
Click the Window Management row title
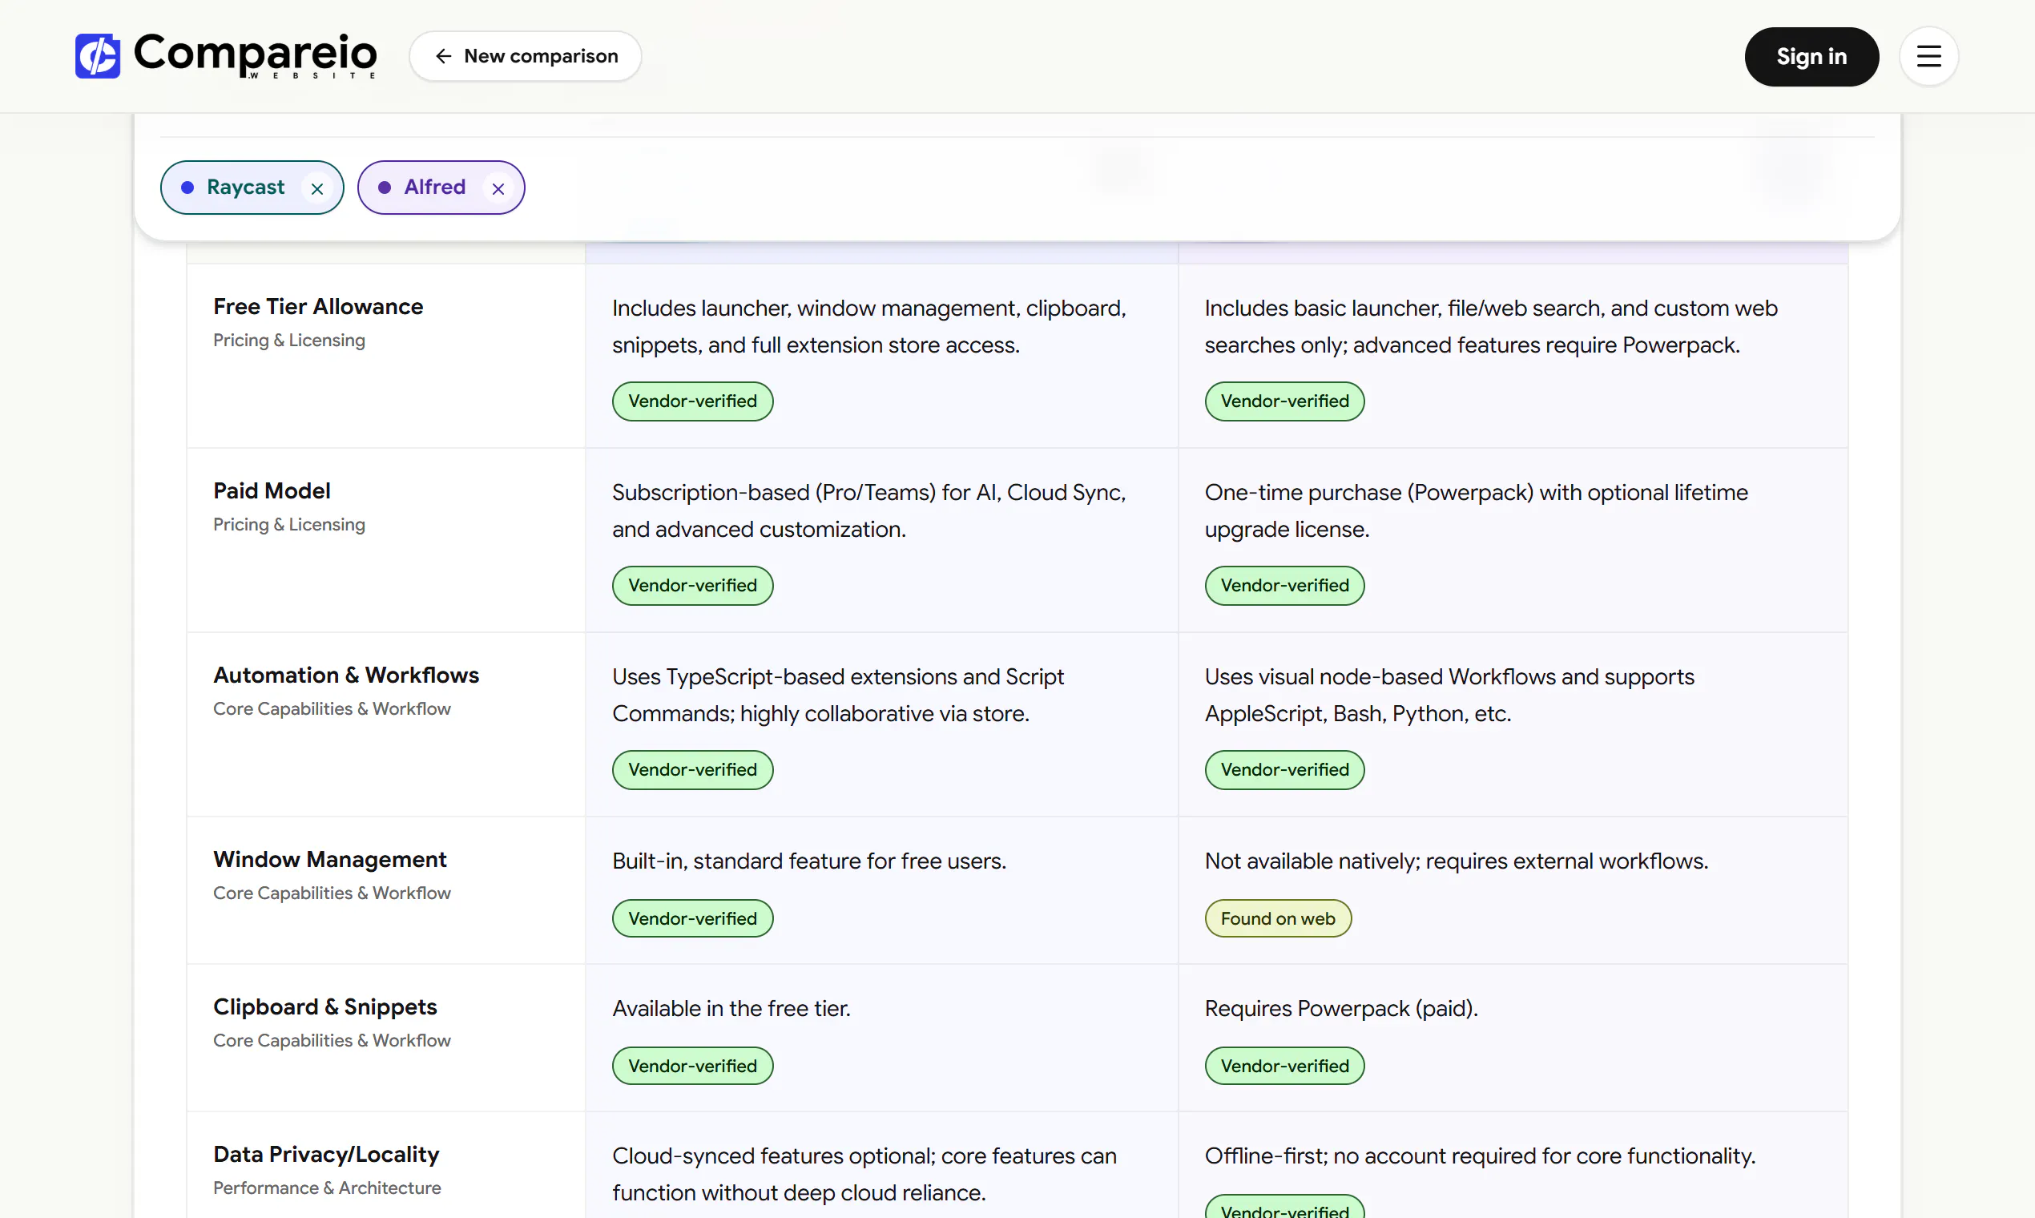click(x=330, y=859)
